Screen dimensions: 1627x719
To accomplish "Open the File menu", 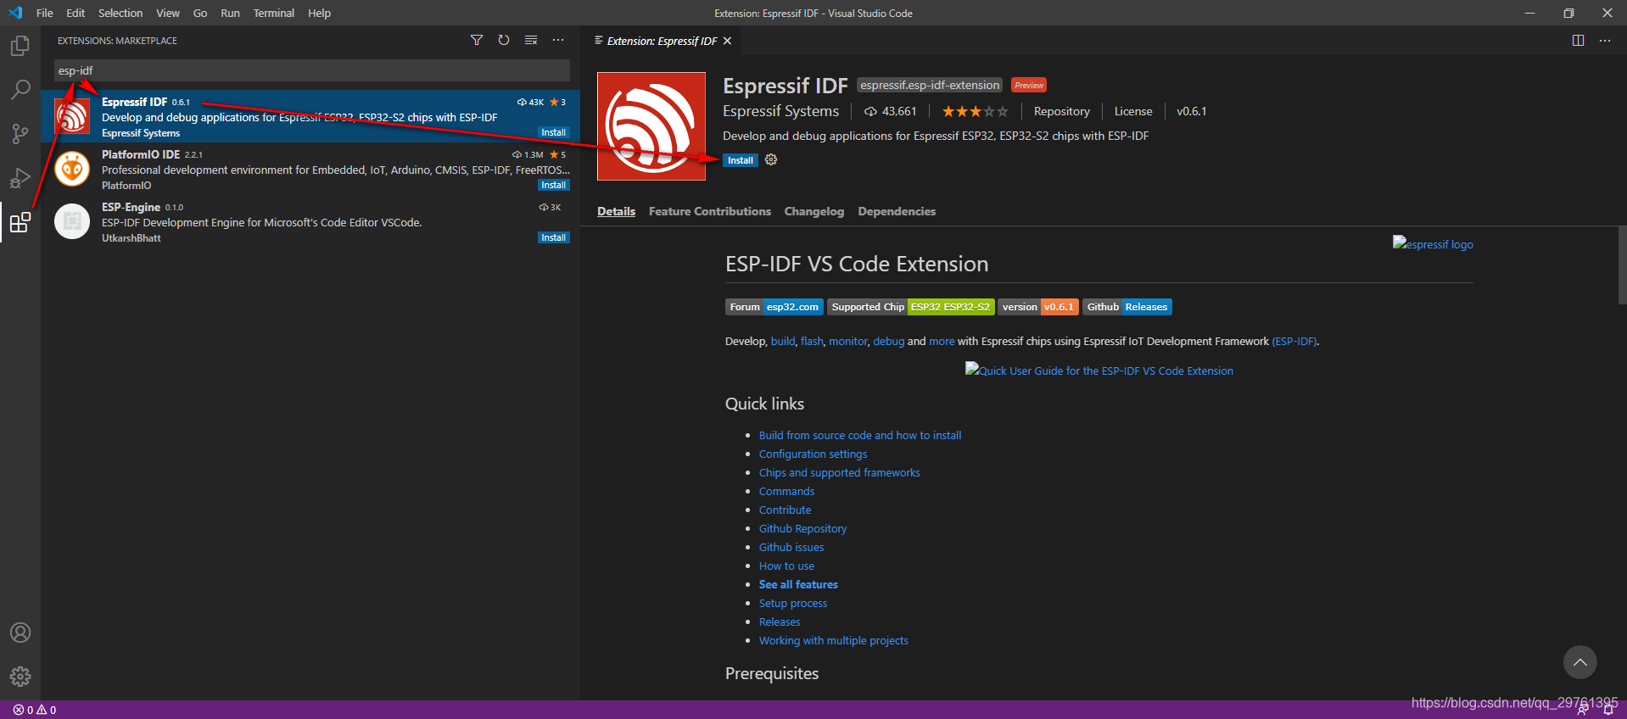I will point(45,13).
